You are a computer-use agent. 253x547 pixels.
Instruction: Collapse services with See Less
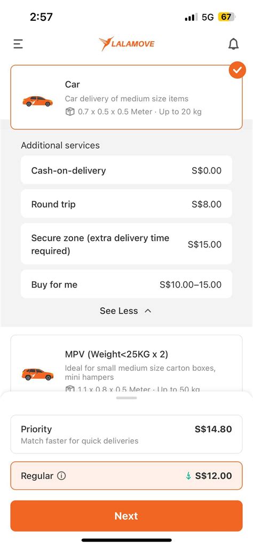[126, 311]
